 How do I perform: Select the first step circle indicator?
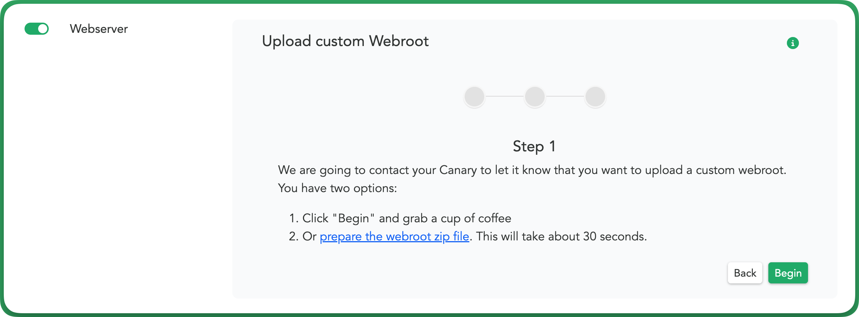(474, 97)
